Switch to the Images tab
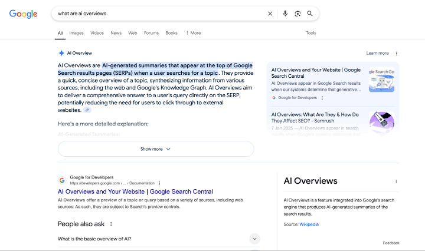This screenshot has height=251, width=425. point(77,33)
